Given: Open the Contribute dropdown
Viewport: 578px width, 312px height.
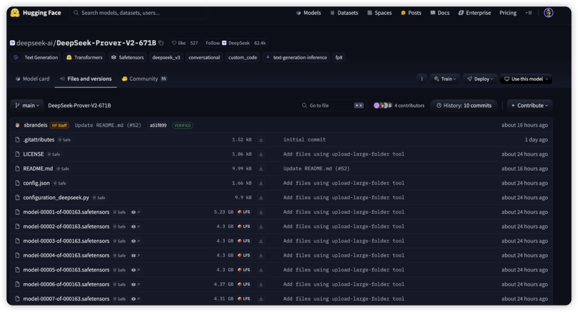Looking at the screenshot, I should click(x=529, y=105).
